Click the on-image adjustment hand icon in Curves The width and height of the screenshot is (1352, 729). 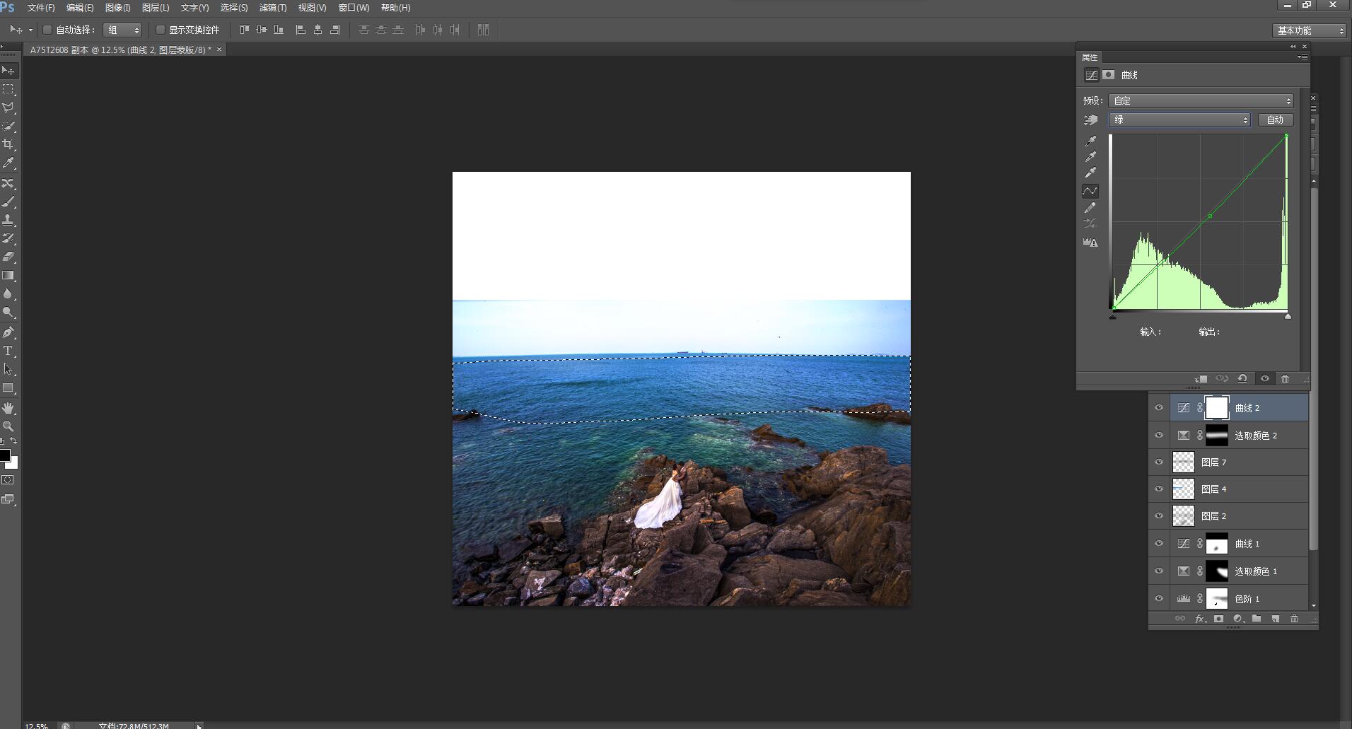point(1091,120)
